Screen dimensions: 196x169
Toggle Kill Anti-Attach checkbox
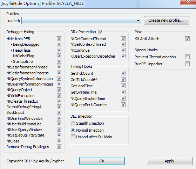coord(187,38)
